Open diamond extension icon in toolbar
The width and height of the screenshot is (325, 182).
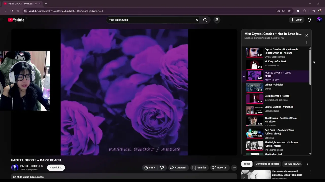[x=298, y=11]
